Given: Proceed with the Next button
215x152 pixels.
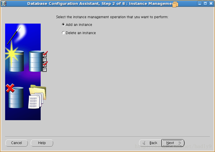Looking at the screenshot, I should [x=173, y=143].
